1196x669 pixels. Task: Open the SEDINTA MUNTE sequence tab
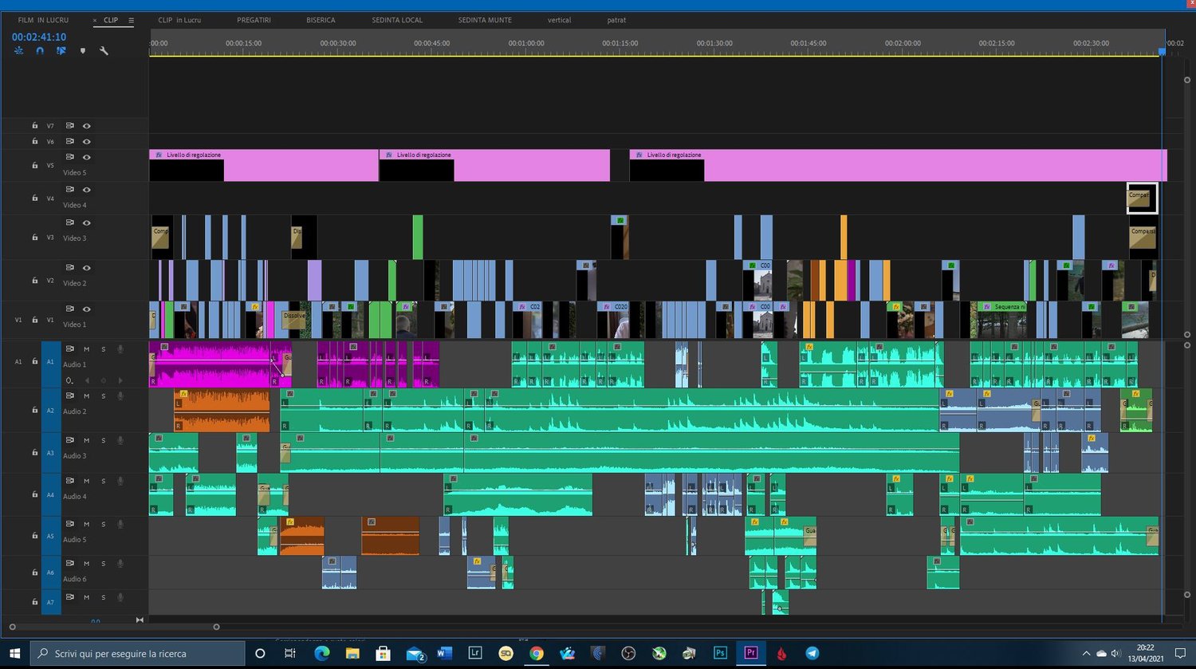click(485, 20)
